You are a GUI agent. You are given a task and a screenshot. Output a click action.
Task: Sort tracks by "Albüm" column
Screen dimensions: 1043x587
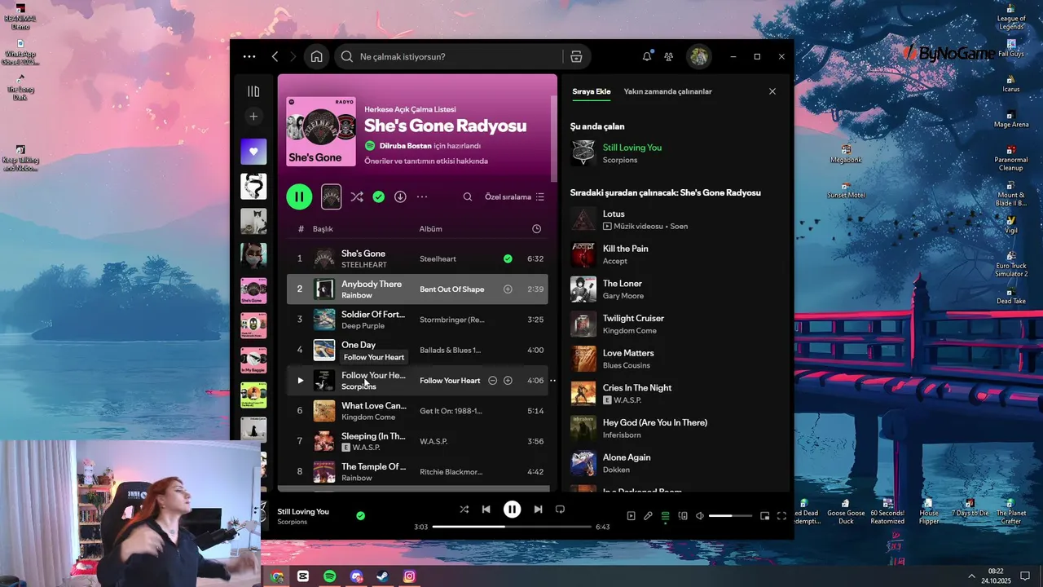430,229
